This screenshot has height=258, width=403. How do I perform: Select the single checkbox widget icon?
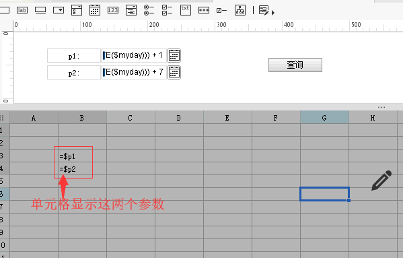221,11
